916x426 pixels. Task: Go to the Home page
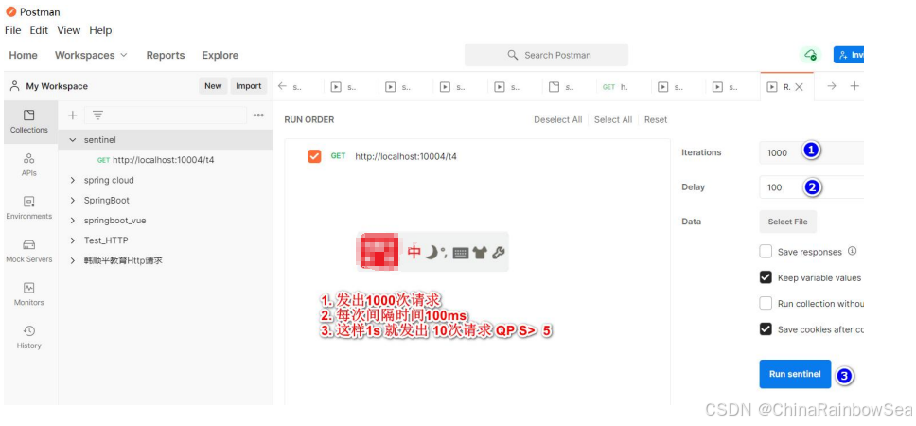[x=24, y=55]
